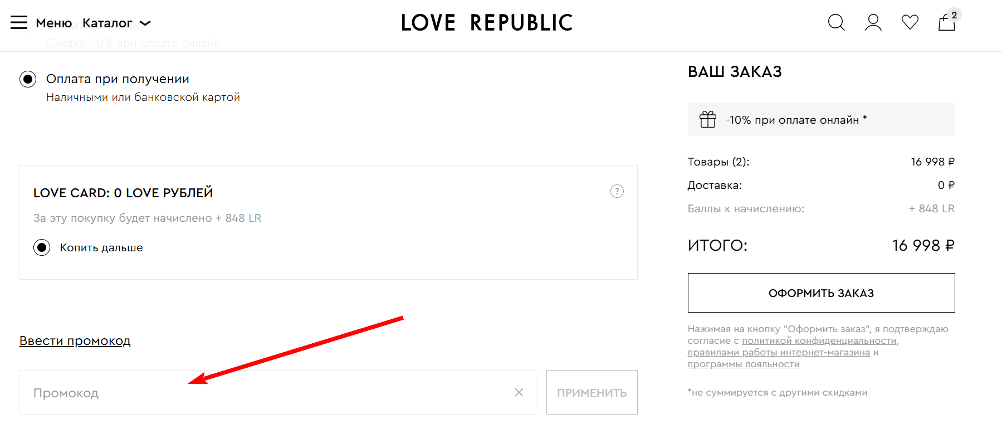
Task: Open the "программы лояльности" link
Action: point(743,364)
